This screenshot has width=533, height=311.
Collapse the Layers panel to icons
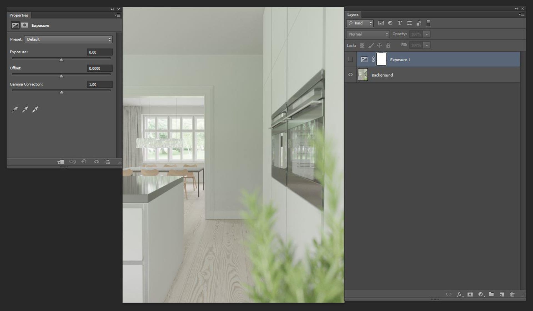tap(516, 9)
